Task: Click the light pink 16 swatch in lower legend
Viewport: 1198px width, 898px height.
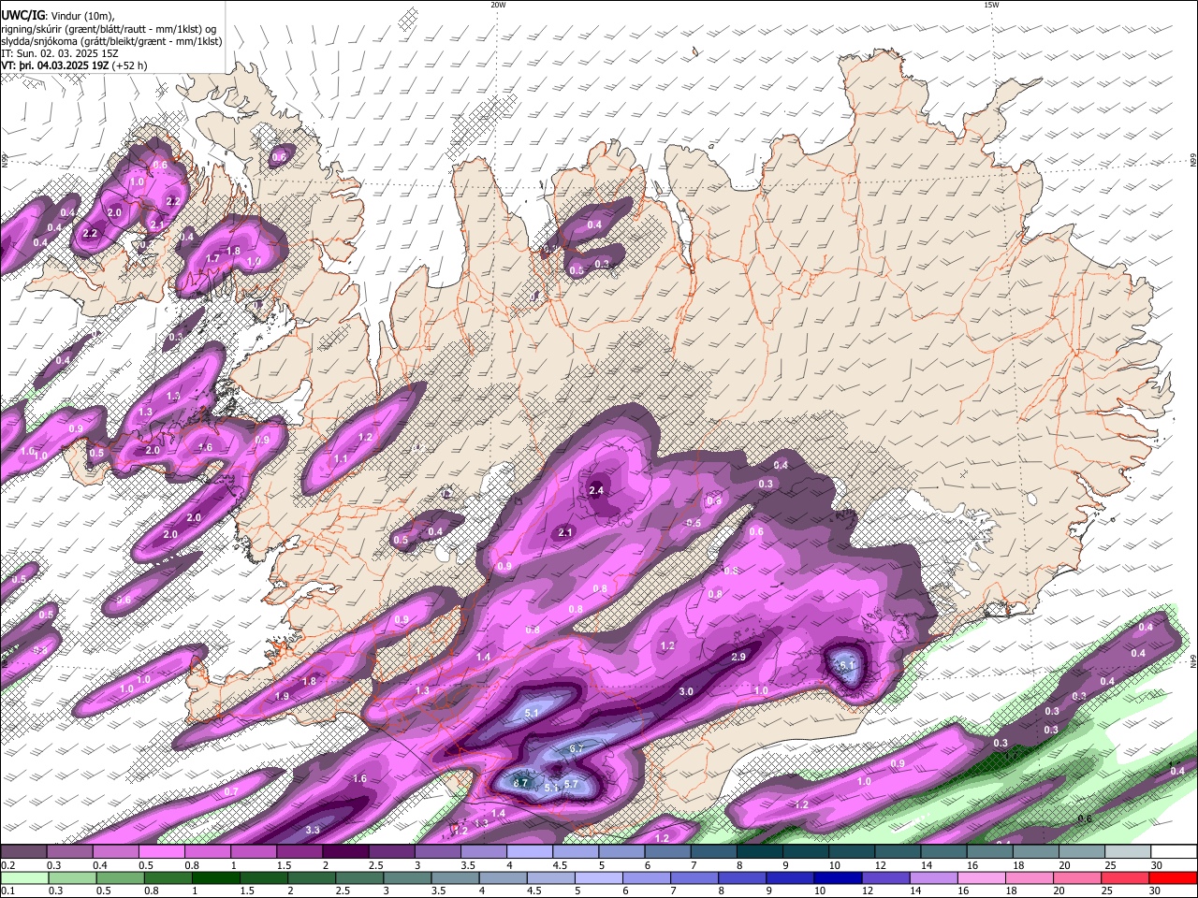Action: [x=981, y=877]
